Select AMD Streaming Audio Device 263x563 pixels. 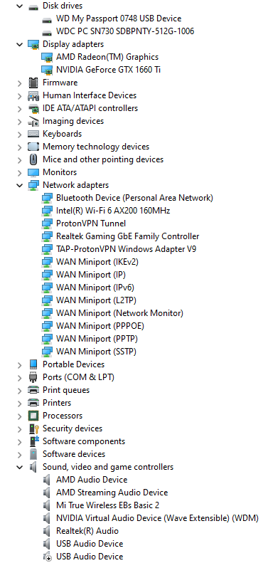[x=112, y=493]
